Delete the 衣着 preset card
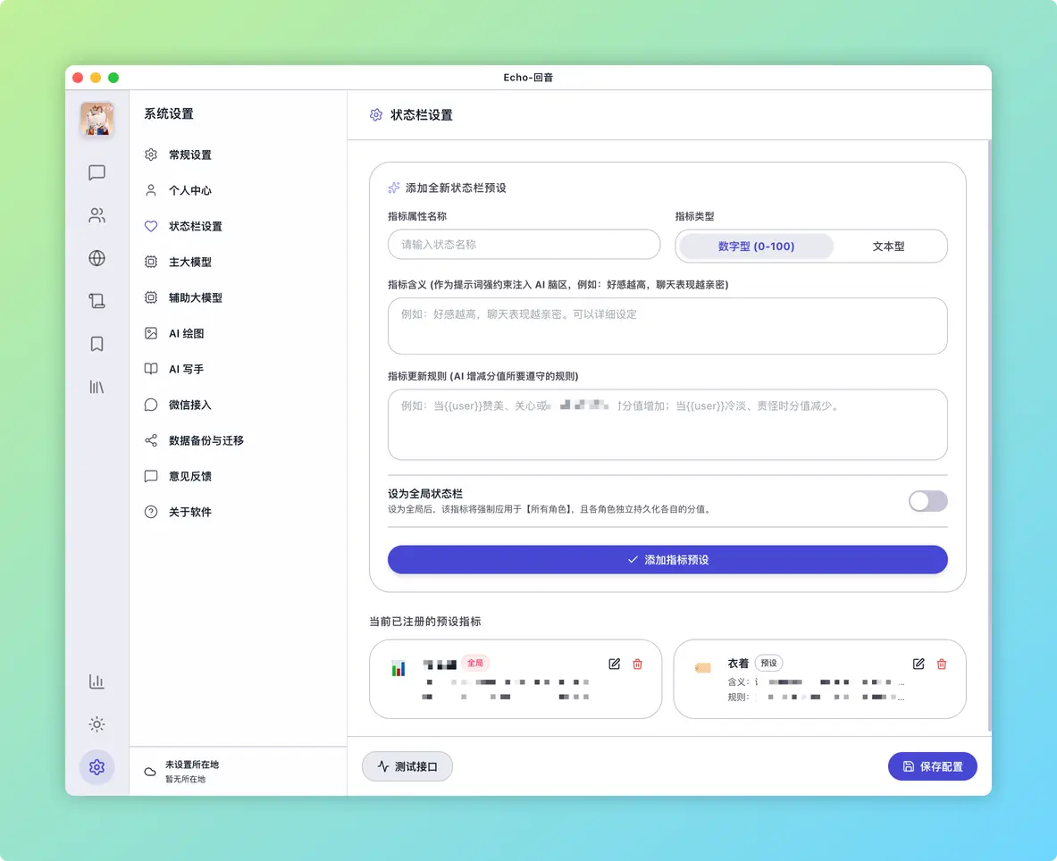The image size is (1057, 861). [942, 665]
